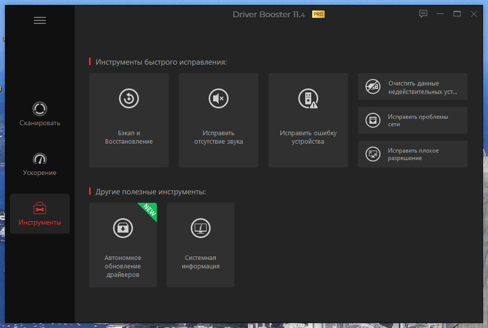Image resolution: width=488 pixels, height=328 pixels.
Task: Open the feedback chat bubble icon
Action: [423, 14]
